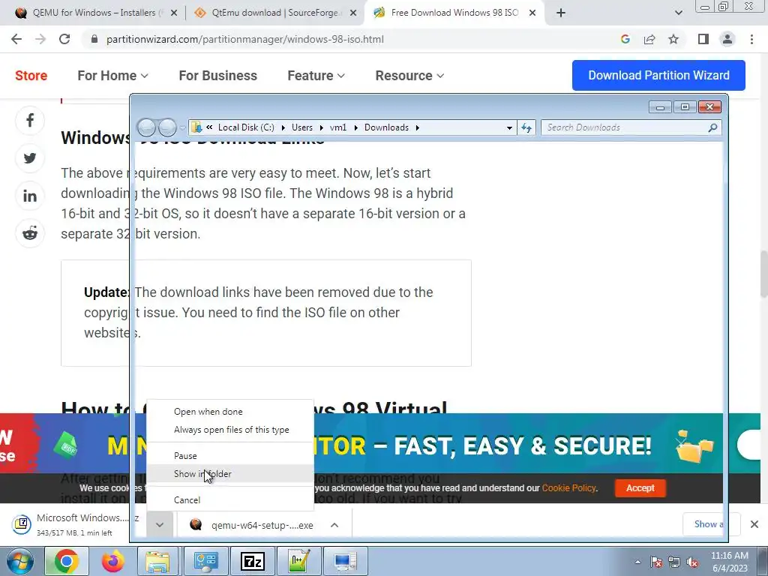Choose Show in folder
This screenshot has width=768, height=576.
[x=230, y=474]
